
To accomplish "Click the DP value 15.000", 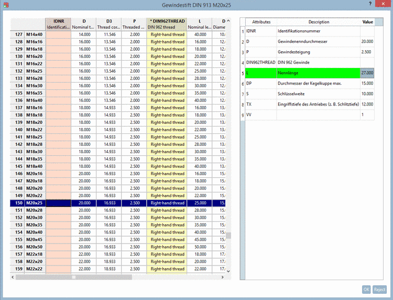I will click(x=367, y=83).
